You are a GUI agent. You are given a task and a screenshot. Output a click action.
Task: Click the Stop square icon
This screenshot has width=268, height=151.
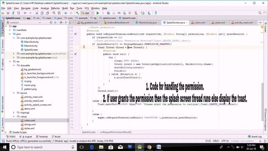coord(130,13)
